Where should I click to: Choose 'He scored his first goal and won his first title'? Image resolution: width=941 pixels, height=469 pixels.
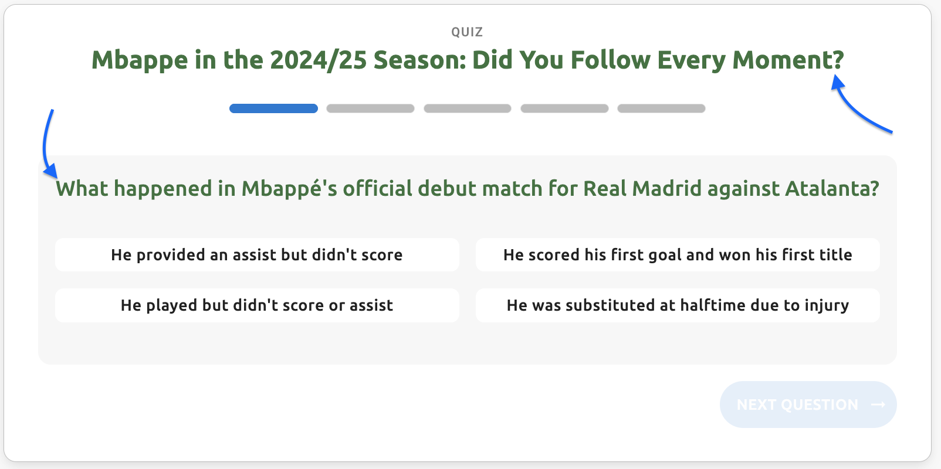tap(678, 255)
